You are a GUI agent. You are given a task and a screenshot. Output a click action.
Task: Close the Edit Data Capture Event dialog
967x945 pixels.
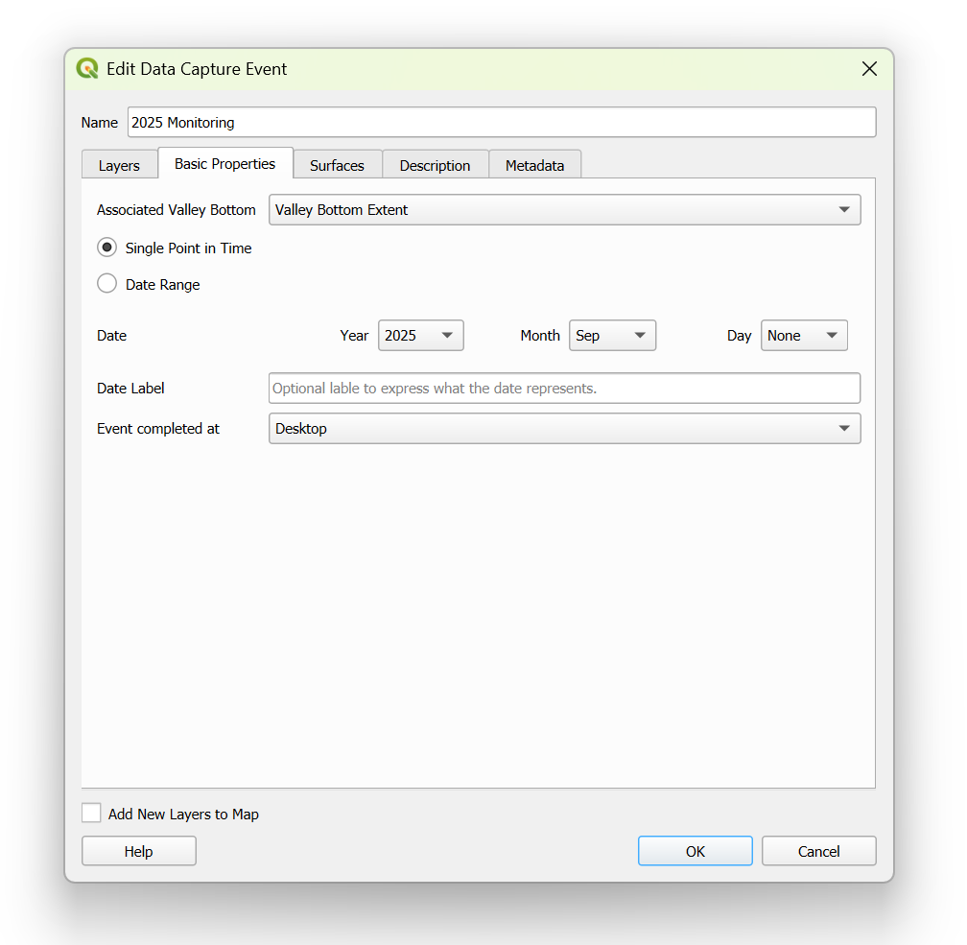[869, 69]
